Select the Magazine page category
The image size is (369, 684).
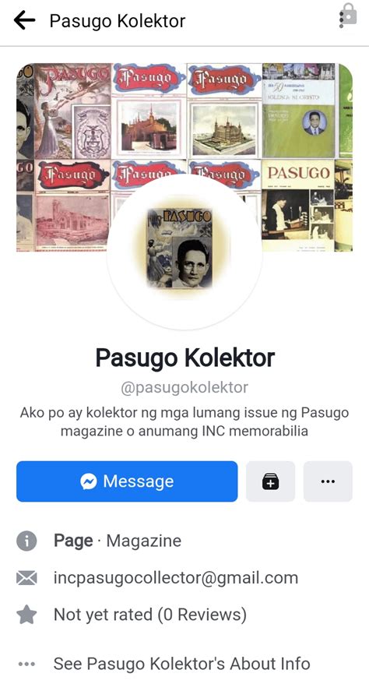144,541
